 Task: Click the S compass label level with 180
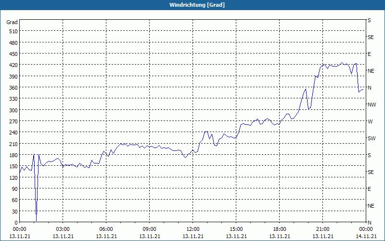[369, 155]
